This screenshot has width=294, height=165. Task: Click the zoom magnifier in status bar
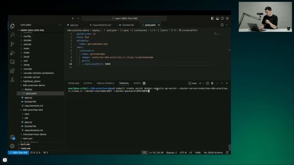point(144,153)
